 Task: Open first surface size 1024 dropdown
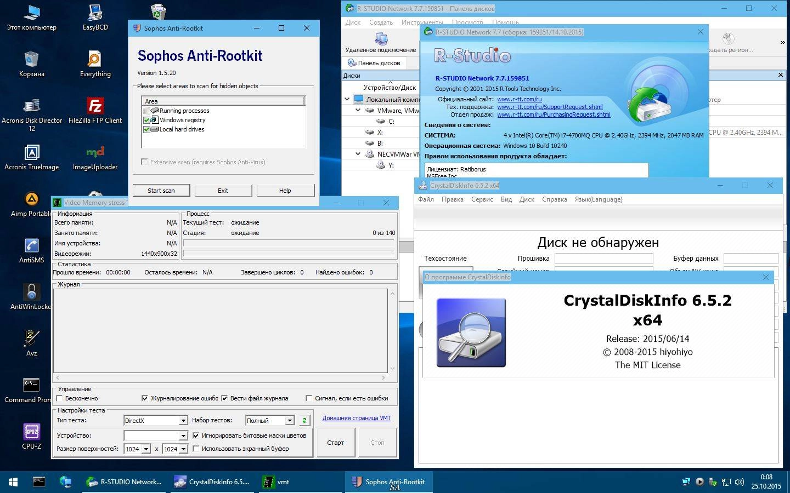pyautogui.click(x=146, y=449)
